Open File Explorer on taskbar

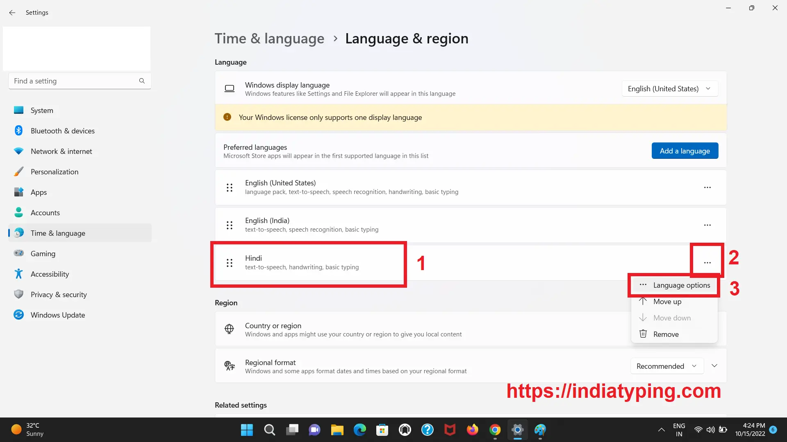[337, 430]
